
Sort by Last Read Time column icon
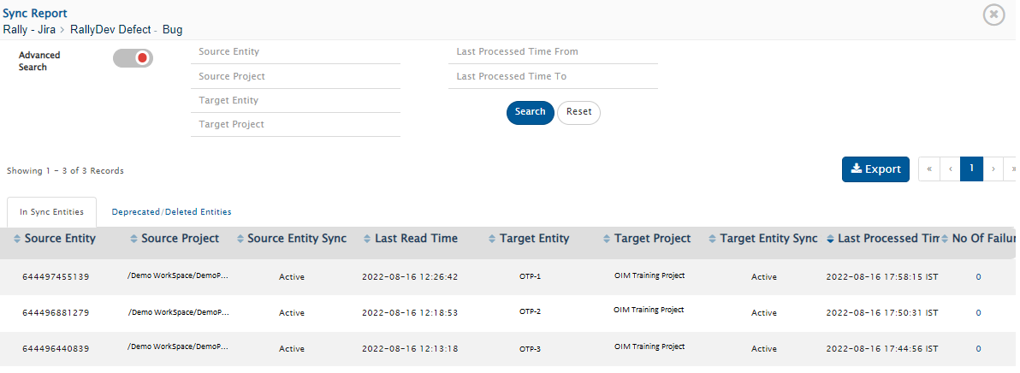[367, 239]
